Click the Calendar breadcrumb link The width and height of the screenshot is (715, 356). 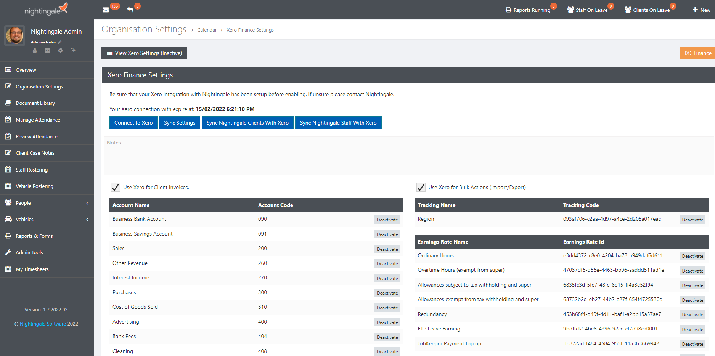tap(207, 30)
